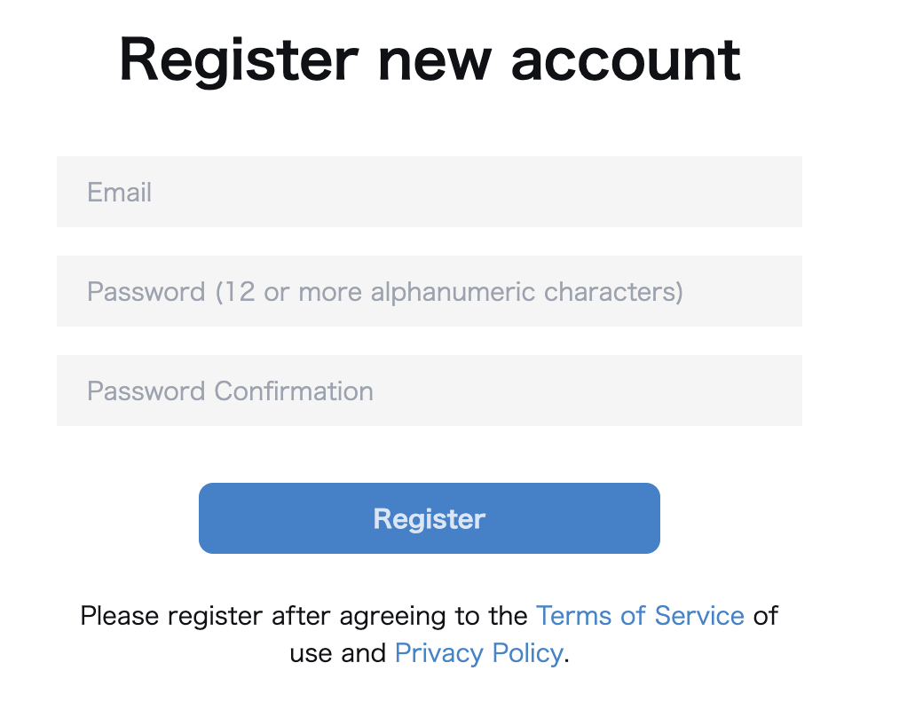Open the Privacy Policy link
This screenshot has width=907, height=710.
coord(478,653)
